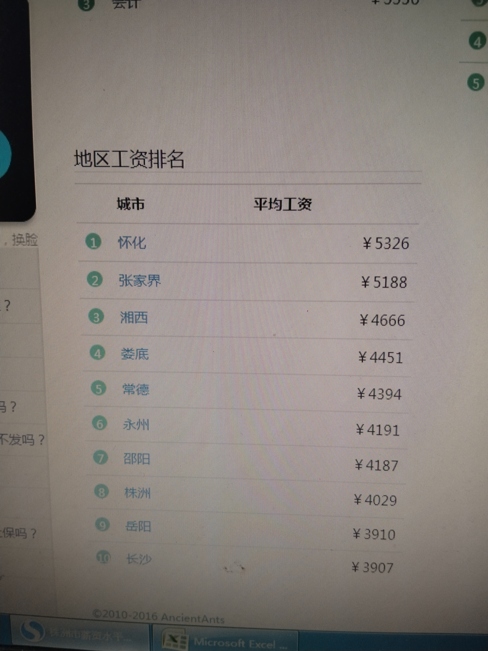
Task: Click rank 2 badge beside 张家界
Action: tap(95, 279)
